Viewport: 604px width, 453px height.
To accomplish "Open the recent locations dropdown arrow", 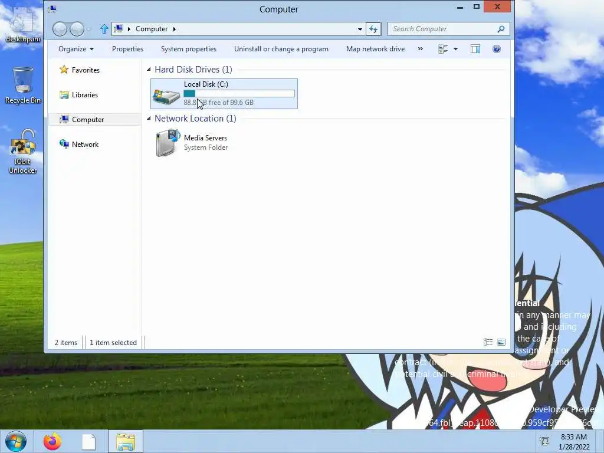I will pyautogui.click(x=89, y=29).
